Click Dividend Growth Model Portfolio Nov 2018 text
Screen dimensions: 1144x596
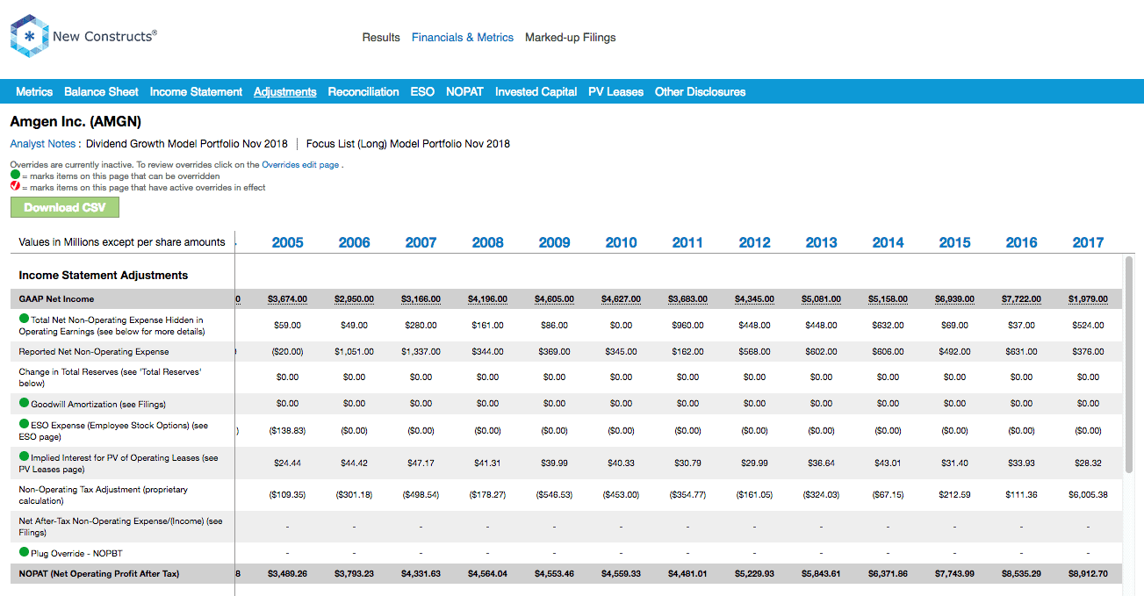[187, 144]
